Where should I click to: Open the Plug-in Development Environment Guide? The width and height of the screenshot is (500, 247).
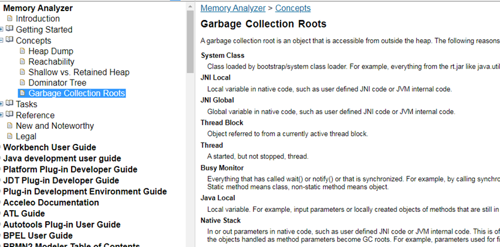point(85,191)
